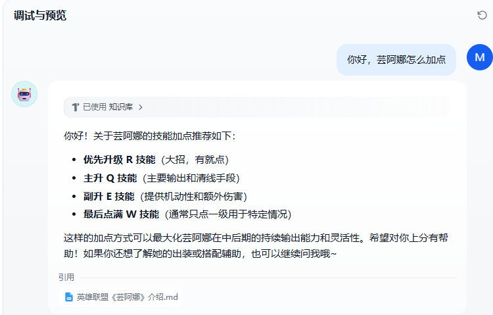Click the 引用 section label
493x315 pixels.
pos(66,278)
